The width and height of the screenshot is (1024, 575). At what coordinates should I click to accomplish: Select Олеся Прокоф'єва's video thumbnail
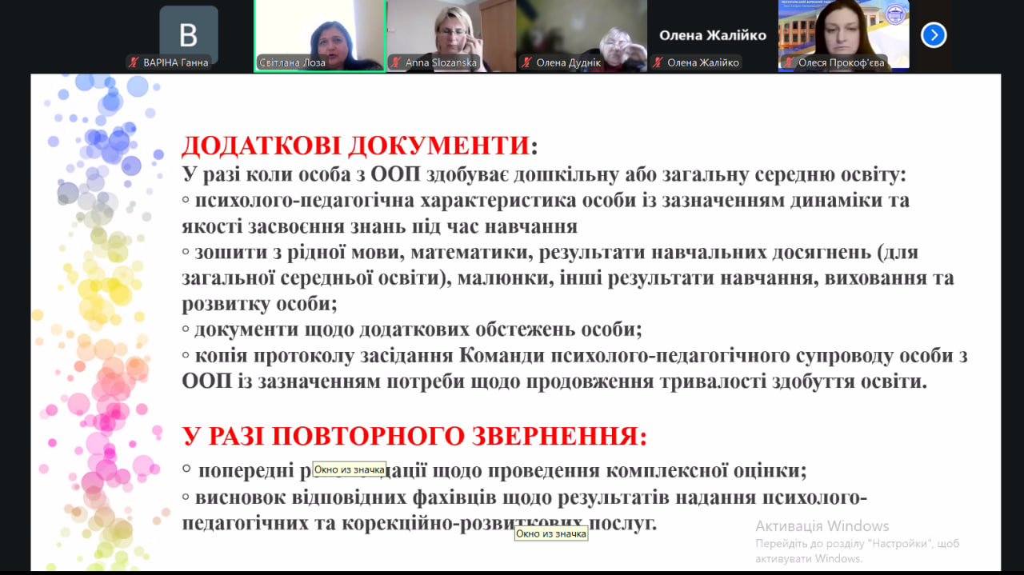click(843, 30)
